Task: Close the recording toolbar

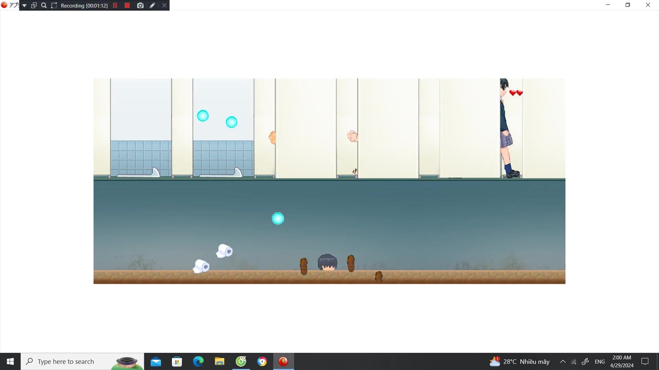Action: [164, 5]
